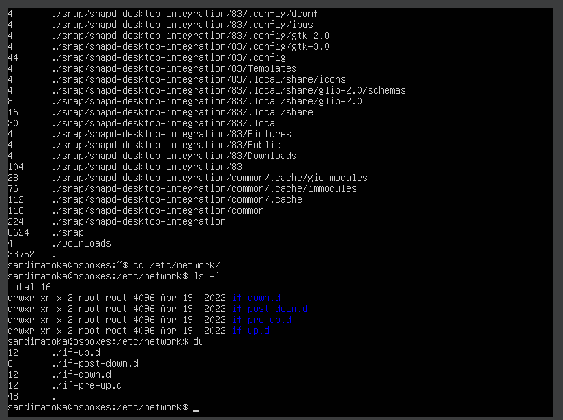The width and height of the screenshot is (563, 420).
Task: Click the 8624 ./snap output line
Action: tap(46, 232)
